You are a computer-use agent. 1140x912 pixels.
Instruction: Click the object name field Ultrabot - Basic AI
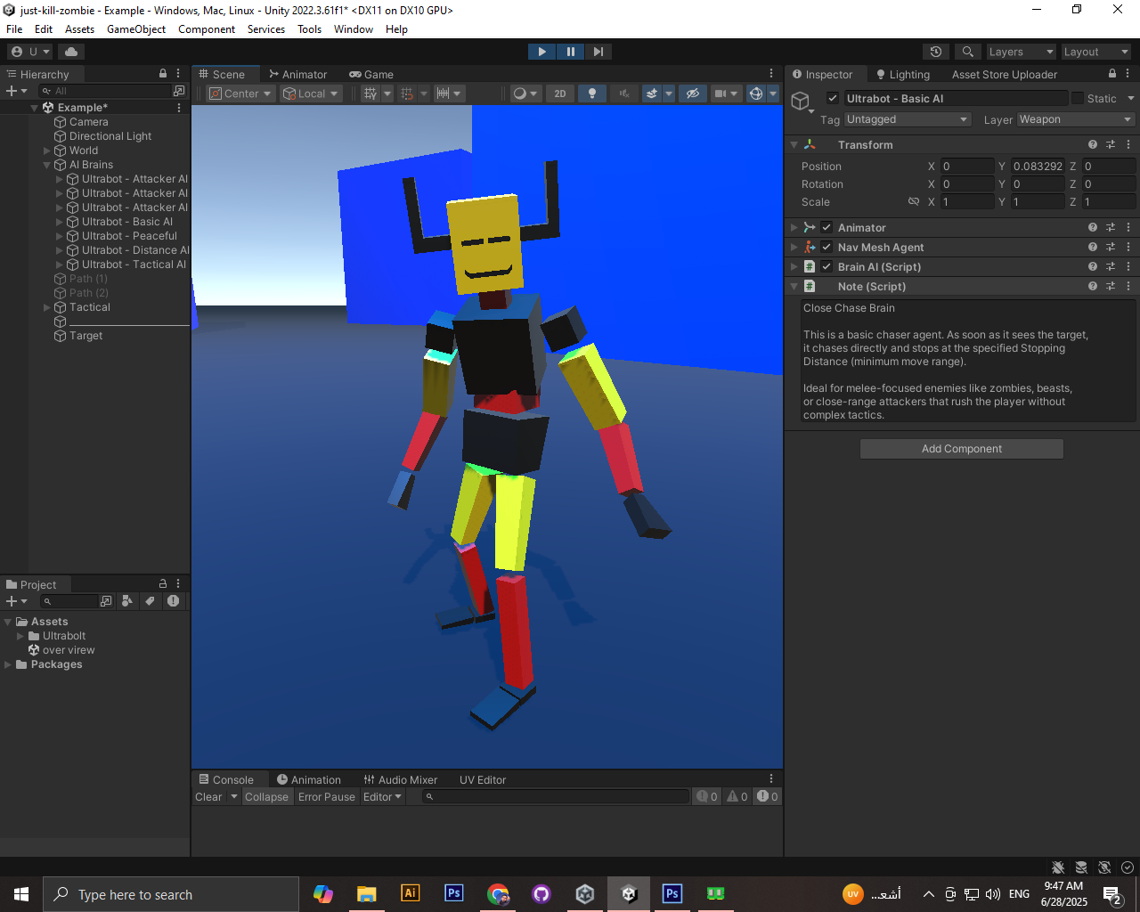956,99
